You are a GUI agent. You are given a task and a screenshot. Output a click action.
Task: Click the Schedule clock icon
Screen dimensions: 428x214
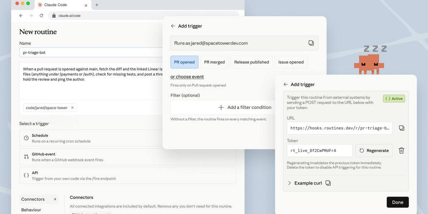click(26, 138)
